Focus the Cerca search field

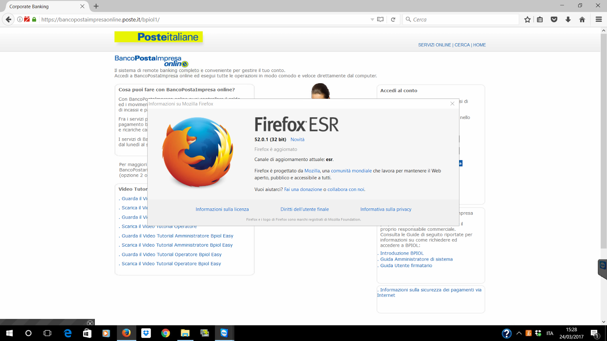click(x=461, y=19)
